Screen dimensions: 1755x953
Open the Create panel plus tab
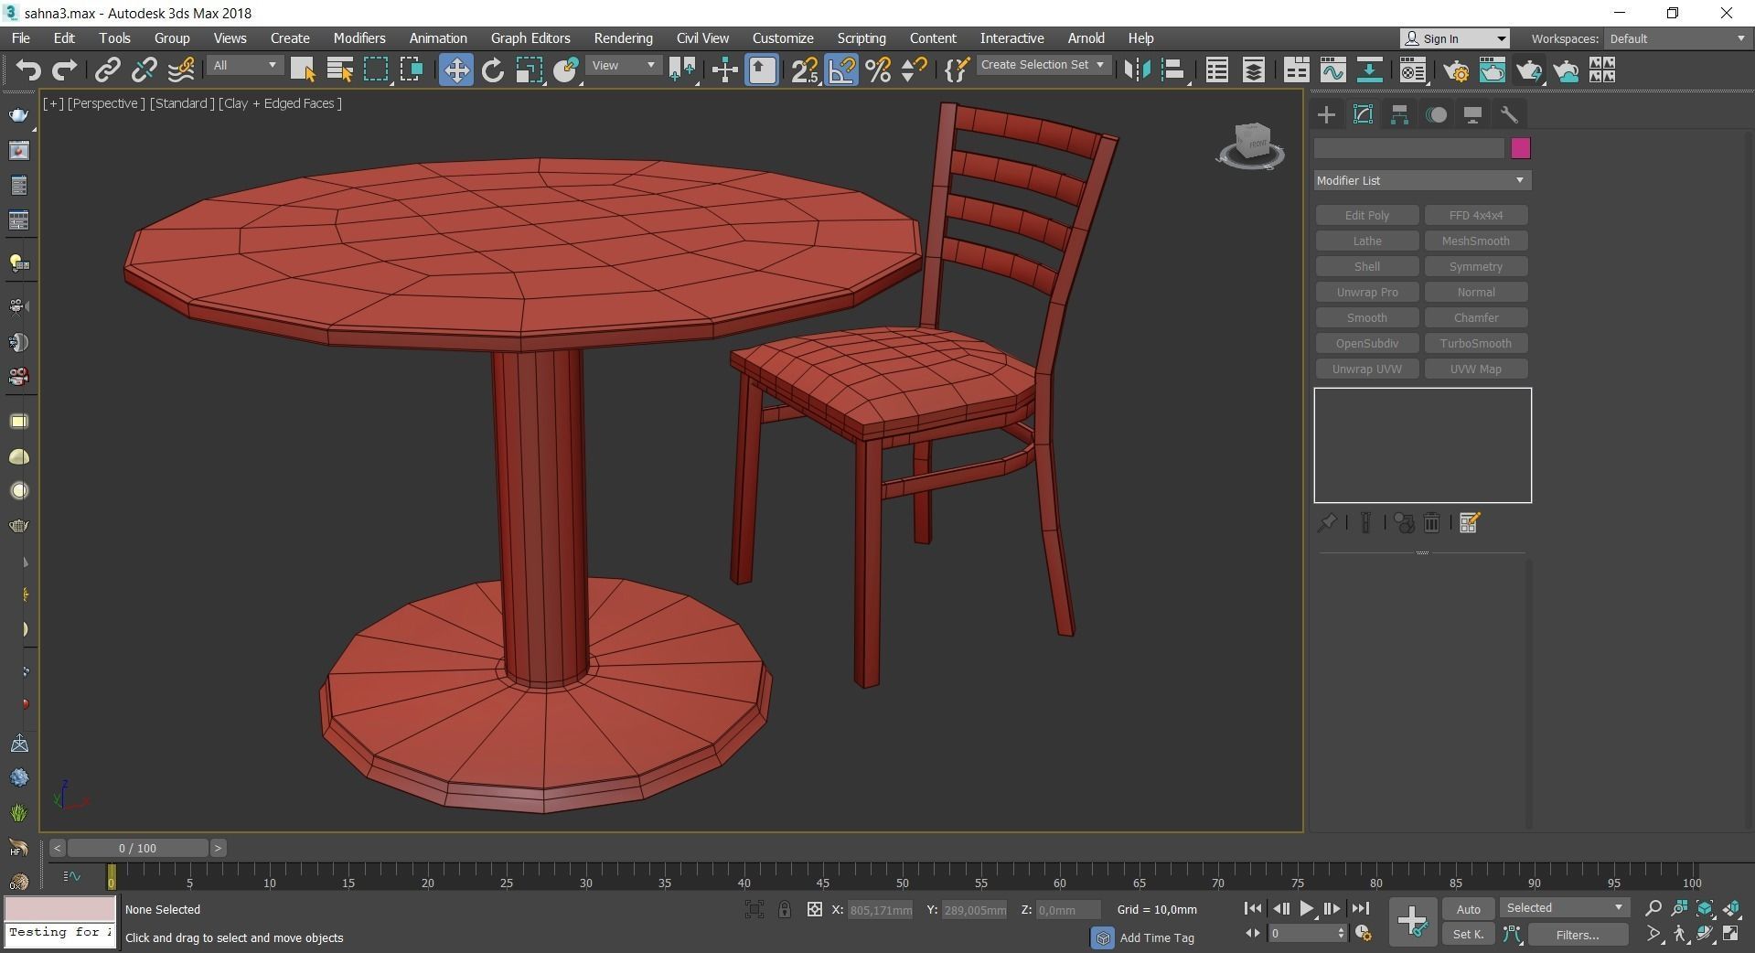pyautogui.click(x=1326, y=114)
